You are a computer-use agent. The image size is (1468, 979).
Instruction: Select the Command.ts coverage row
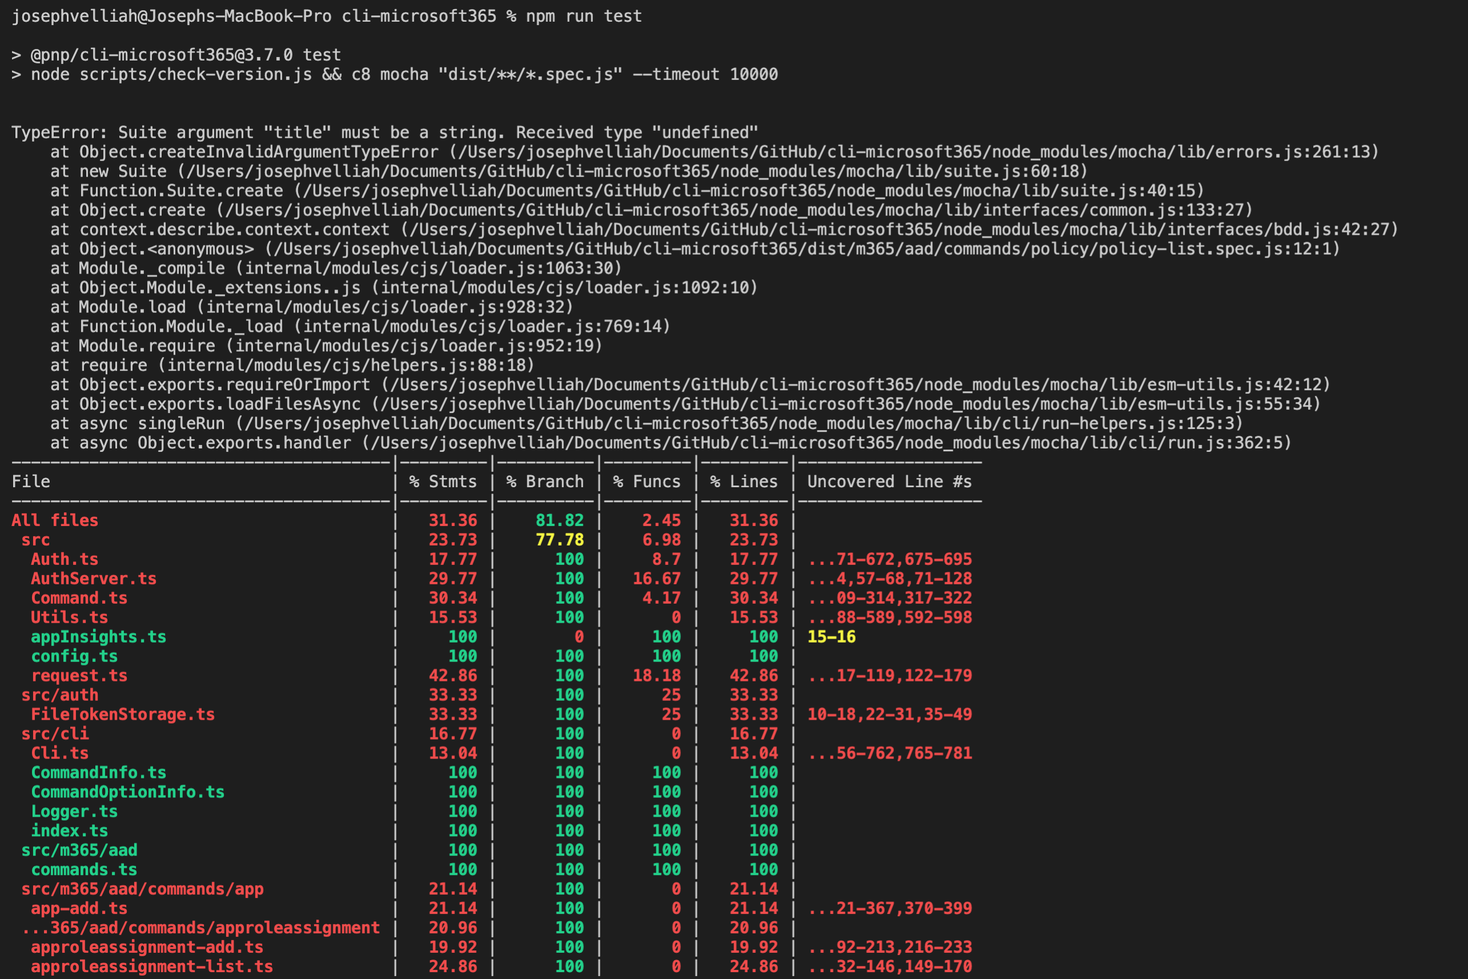(79, 597)
